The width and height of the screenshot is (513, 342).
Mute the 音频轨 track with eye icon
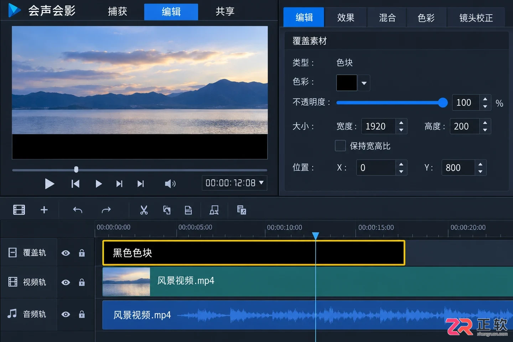click(66, 315)
